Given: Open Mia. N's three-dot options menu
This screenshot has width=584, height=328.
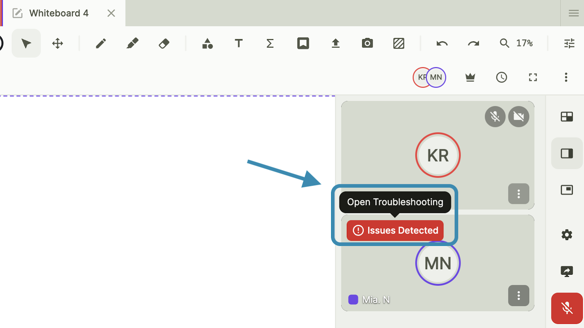Looking at the screenshot, I should pyautogui.click(x=518, y=296).
